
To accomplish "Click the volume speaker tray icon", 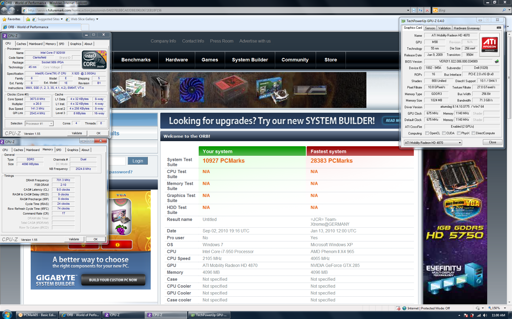I will pyautogui.click(x=485, y=315).
